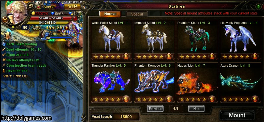Click the red HP bar

tap(51, 18)
